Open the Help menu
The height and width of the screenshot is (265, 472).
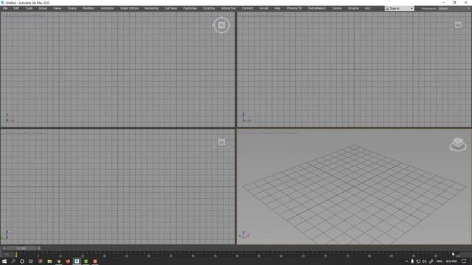point(277,8)
